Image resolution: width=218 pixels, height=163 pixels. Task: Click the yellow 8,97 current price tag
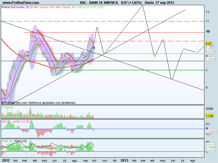click(209, 43)
